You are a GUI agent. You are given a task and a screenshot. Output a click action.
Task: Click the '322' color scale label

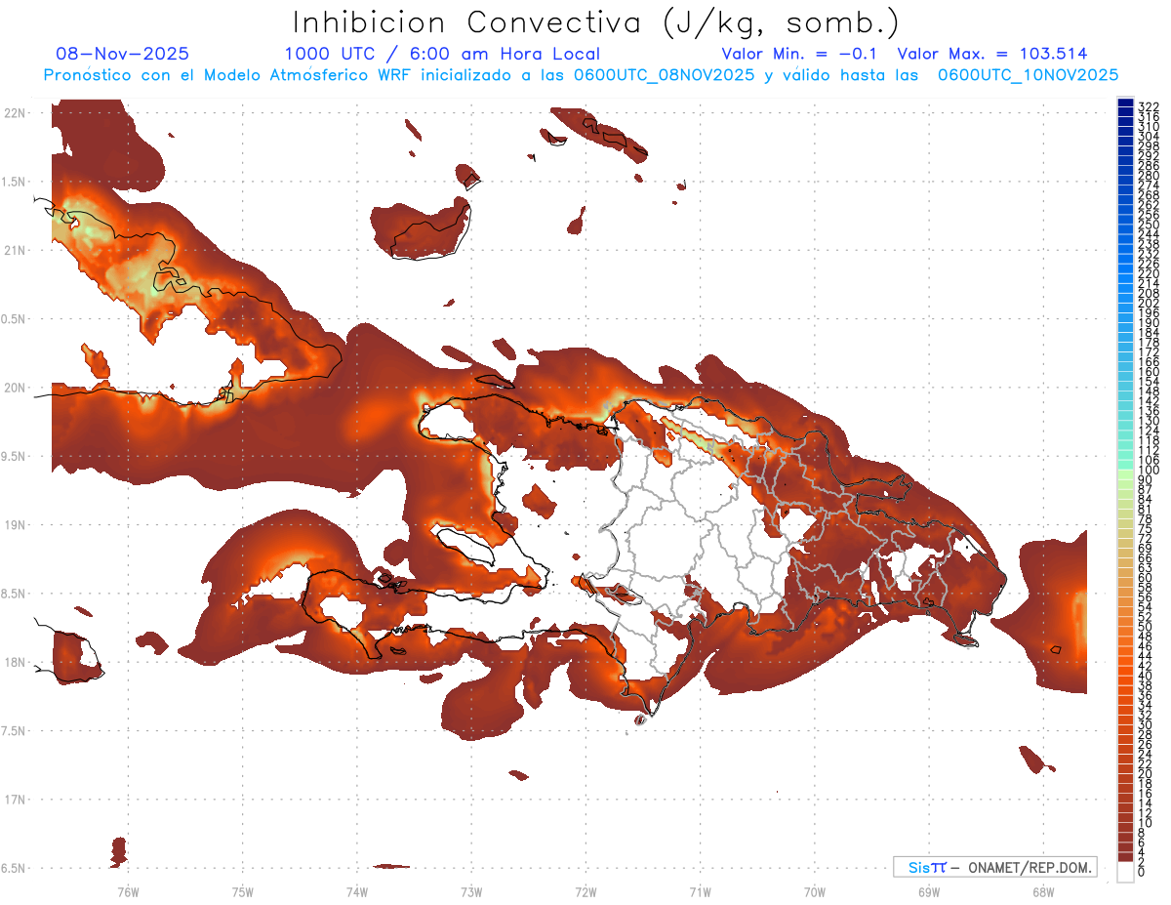point(1149,106)
